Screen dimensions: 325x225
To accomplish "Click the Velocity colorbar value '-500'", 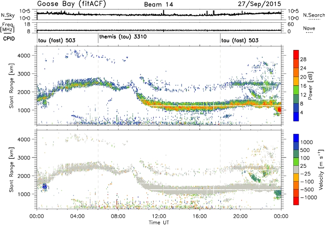I will [x=307, y=189].
